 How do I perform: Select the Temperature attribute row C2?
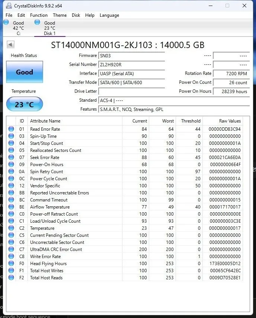pyautogui.click(x=125, y=228)
